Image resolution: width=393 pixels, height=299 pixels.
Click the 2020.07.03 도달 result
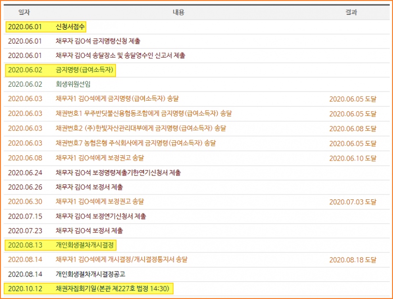point(353,202)
